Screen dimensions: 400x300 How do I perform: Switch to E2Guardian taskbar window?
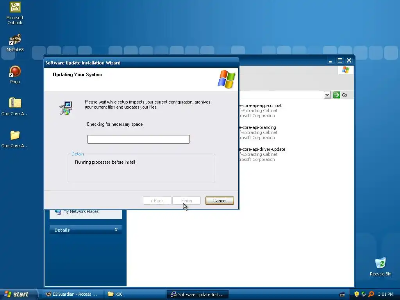point(73,294)
